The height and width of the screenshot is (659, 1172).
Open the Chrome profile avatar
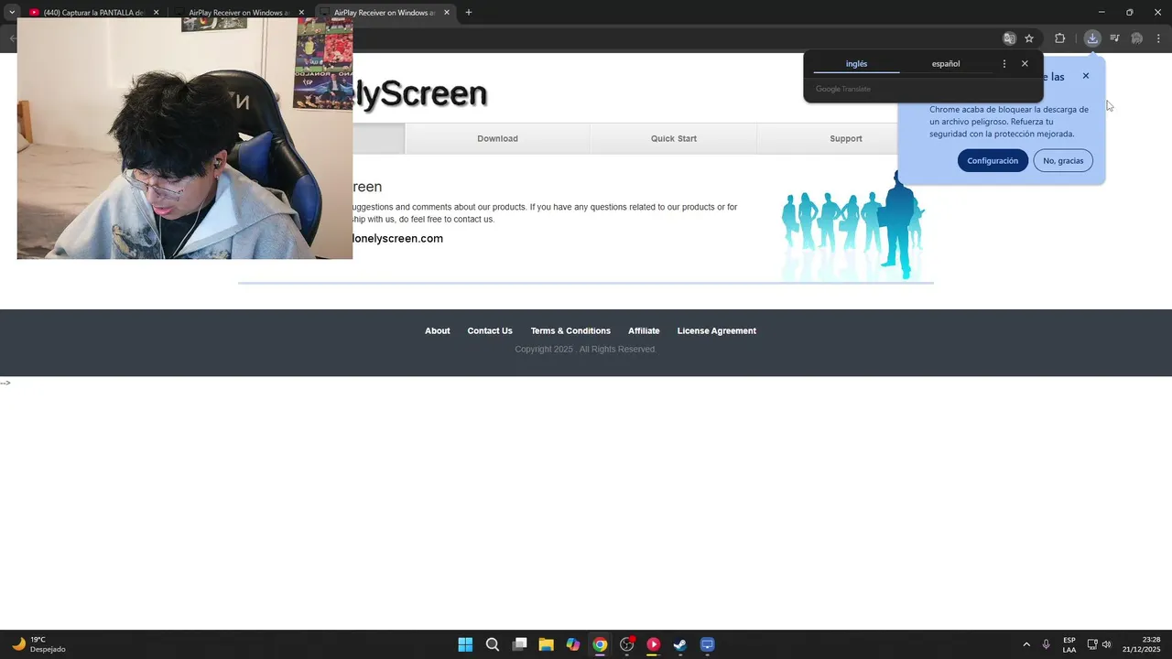1136,38
